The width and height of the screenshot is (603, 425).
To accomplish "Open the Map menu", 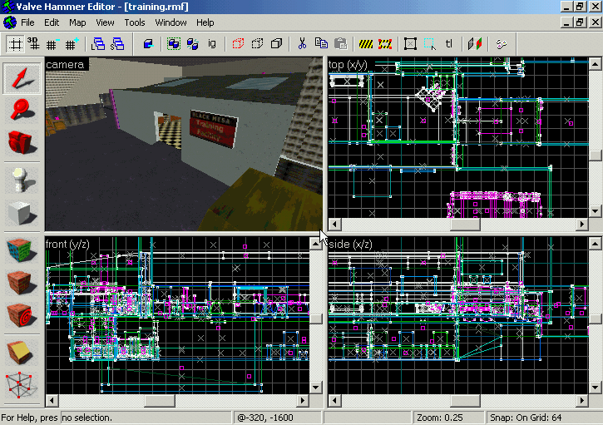I will [x=77, y=22].
